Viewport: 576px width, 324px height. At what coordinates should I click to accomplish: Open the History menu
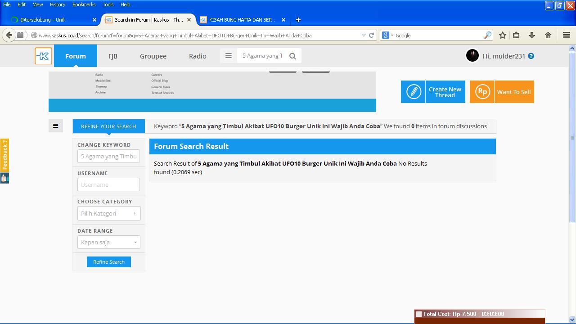58,4
